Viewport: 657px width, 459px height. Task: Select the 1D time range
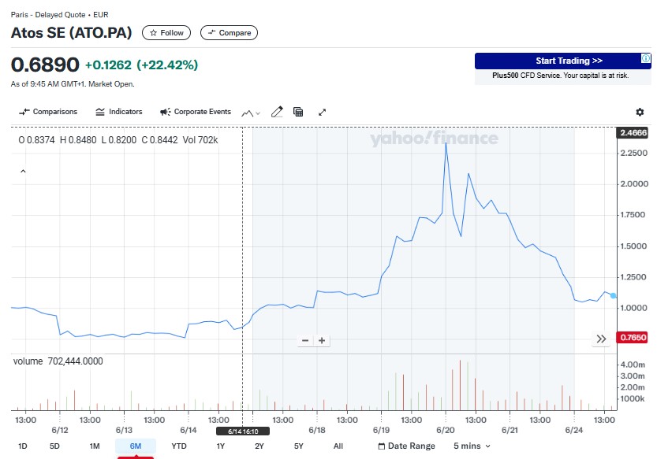[x=23, y=446]
